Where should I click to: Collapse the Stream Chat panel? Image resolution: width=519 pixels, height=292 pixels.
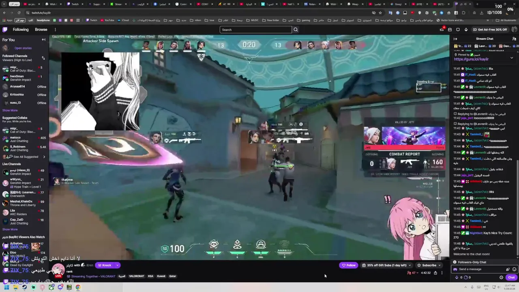pos(455,39)
